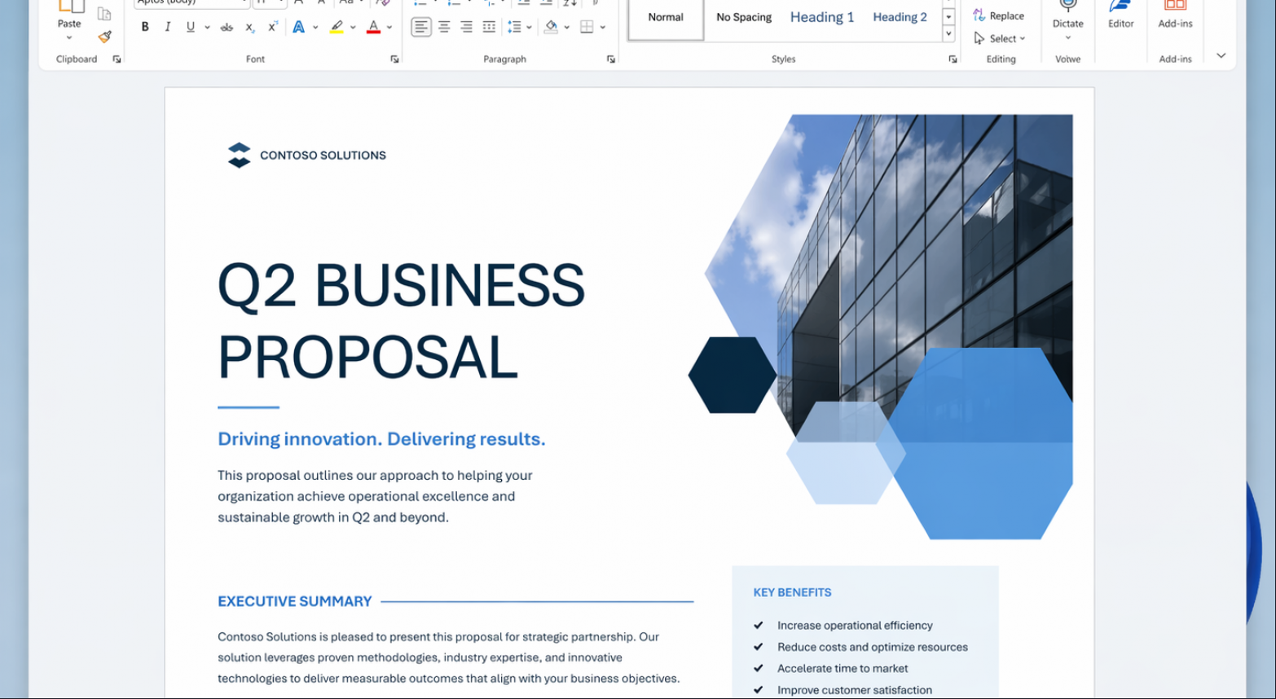Apply subscript formatting
The width and height of the screenshot is (1276, 699).
[x=250, y=27]
